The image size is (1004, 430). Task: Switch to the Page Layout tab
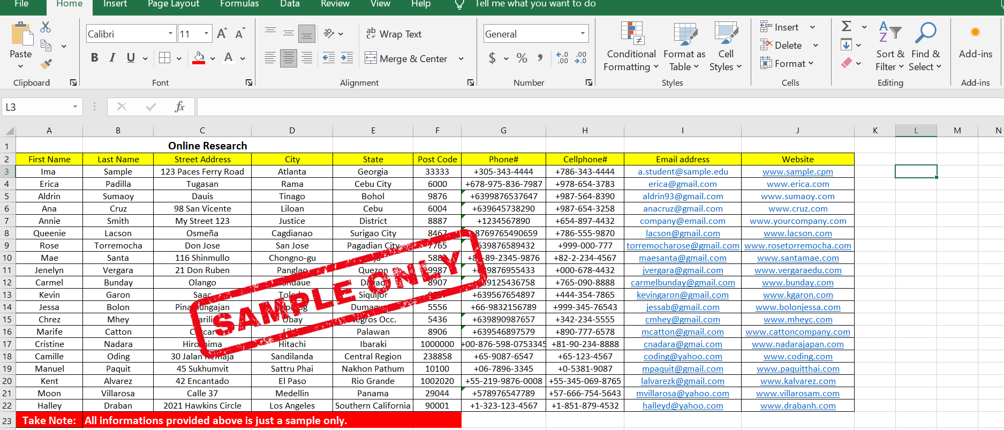tap(173, 4)
